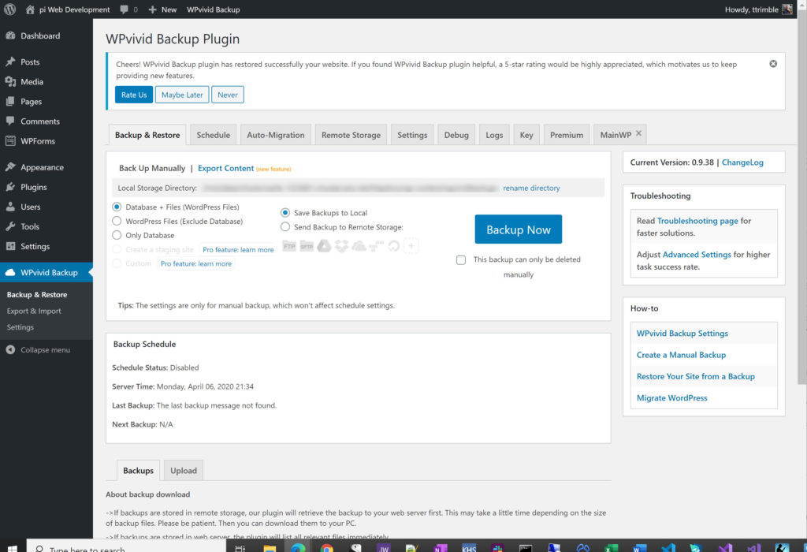Viewport: 807px width, 552px height.
Task: Open the Key tab
Action: [x=526, y=135]
